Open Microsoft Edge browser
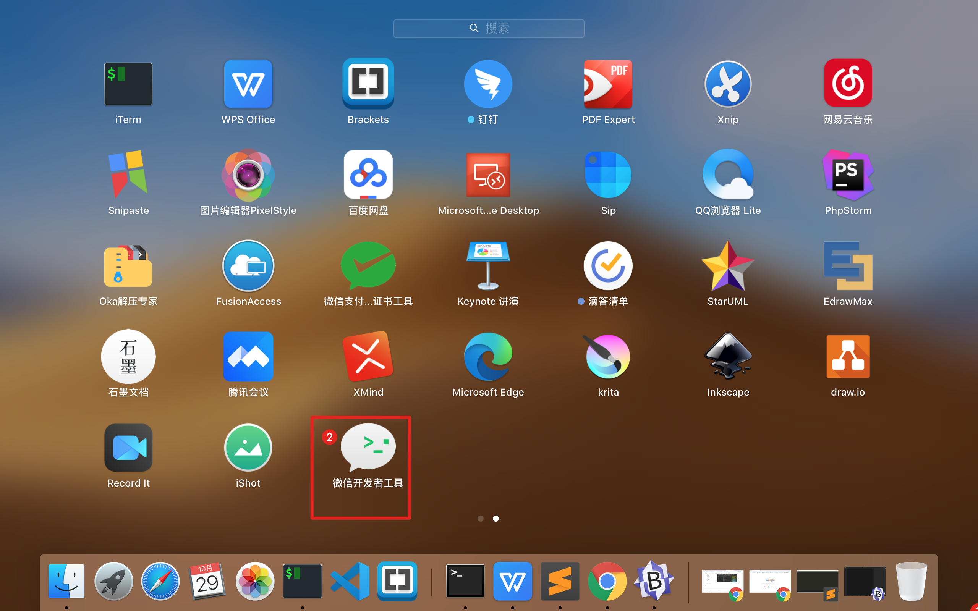The image size is (978, 611). click(488, 356)
